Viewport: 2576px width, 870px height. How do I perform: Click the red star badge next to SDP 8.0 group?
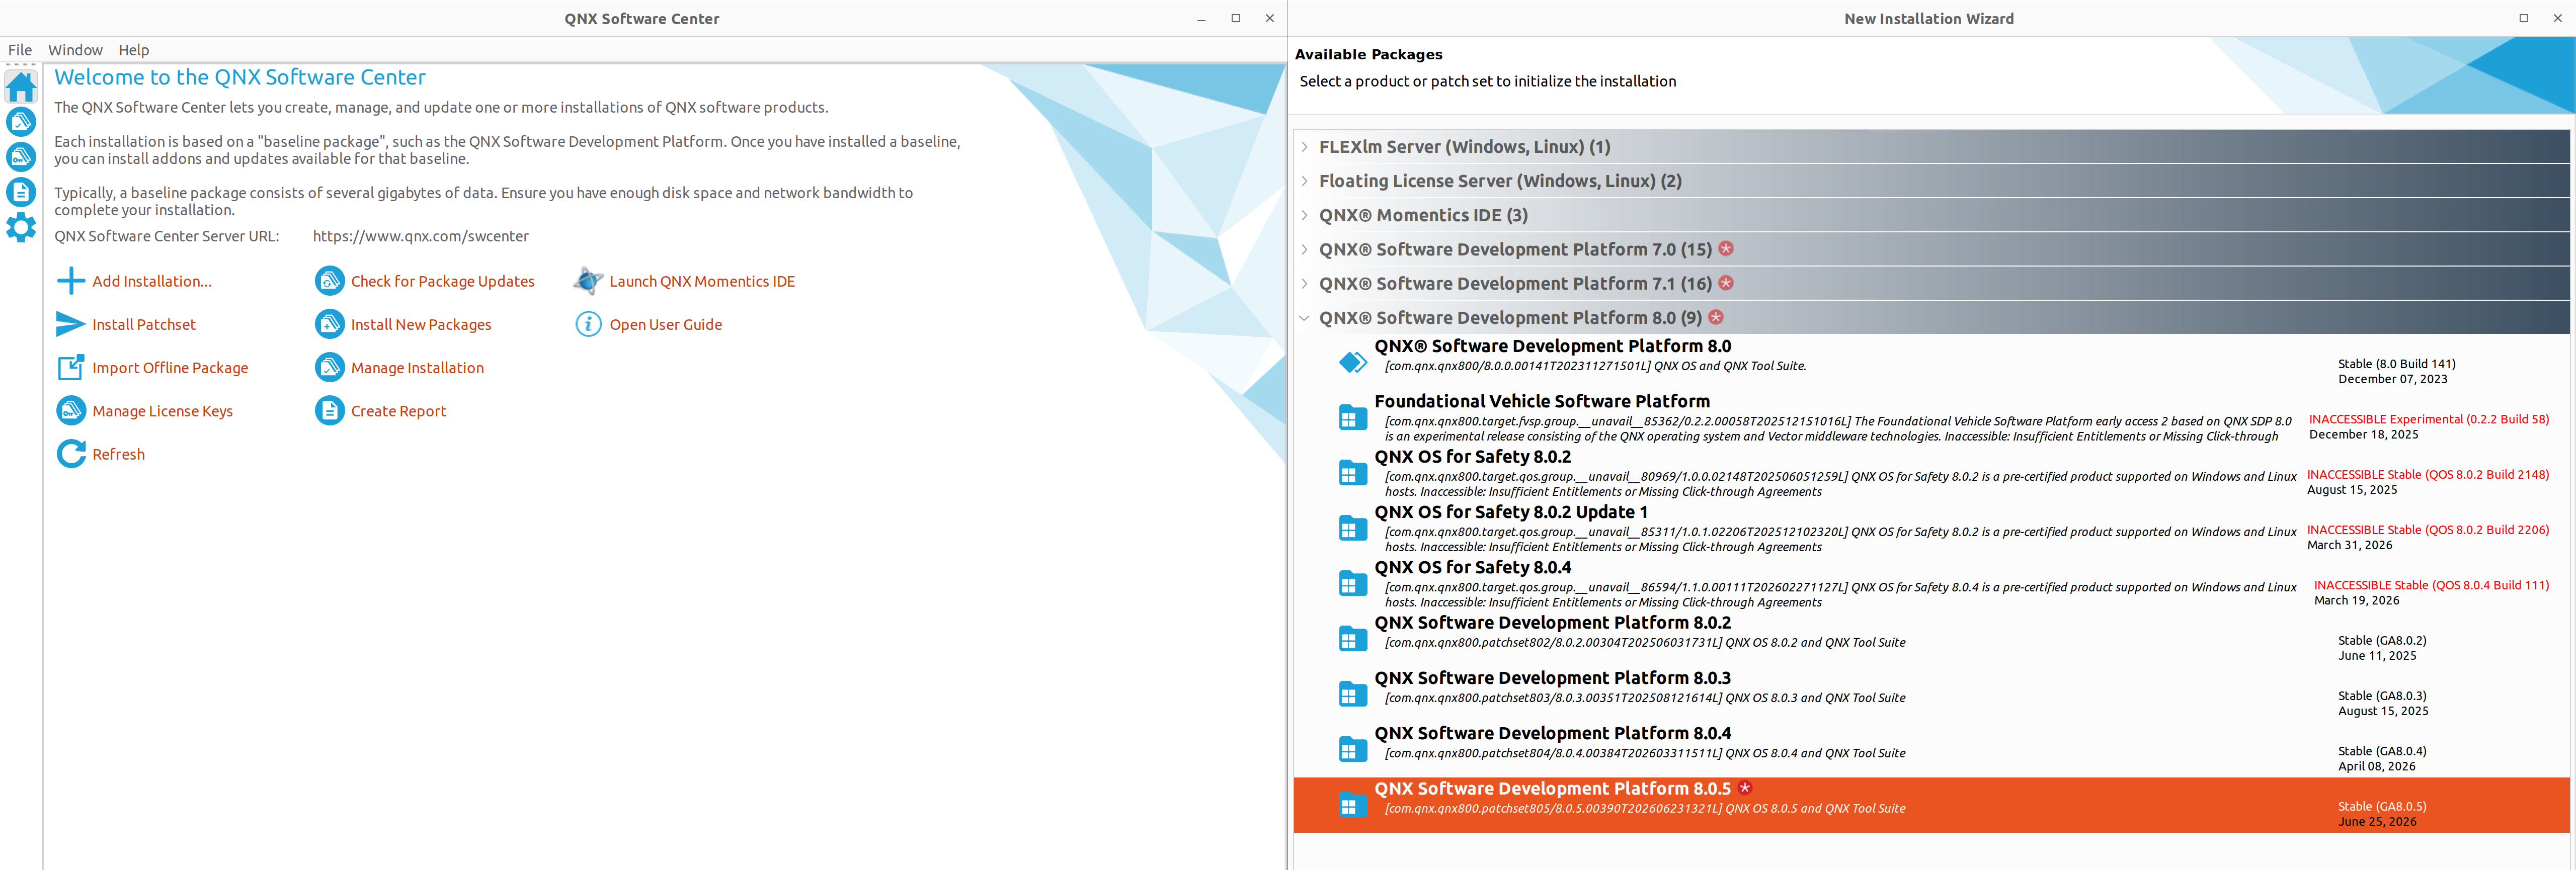point(1715,317)
